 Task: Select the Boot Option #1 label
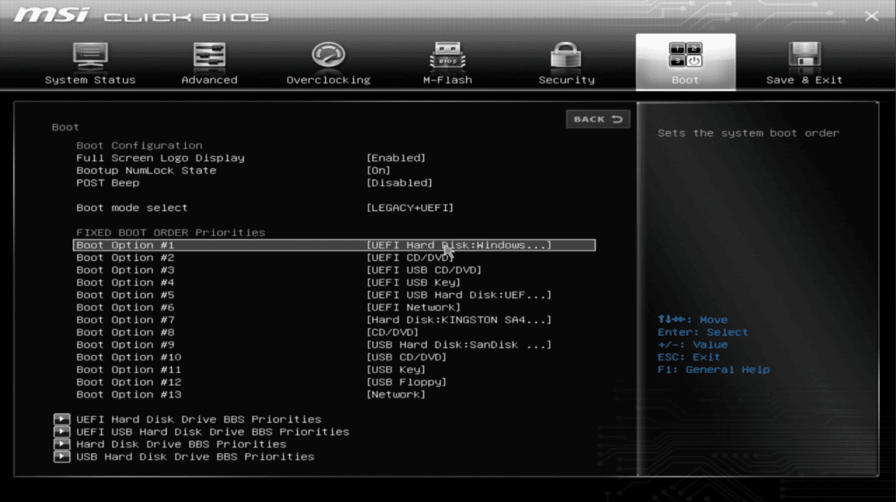(125, 245)
